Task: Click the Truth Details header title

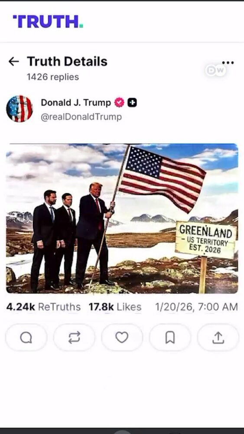Action: pyautogui.click(x=67, y=62)
